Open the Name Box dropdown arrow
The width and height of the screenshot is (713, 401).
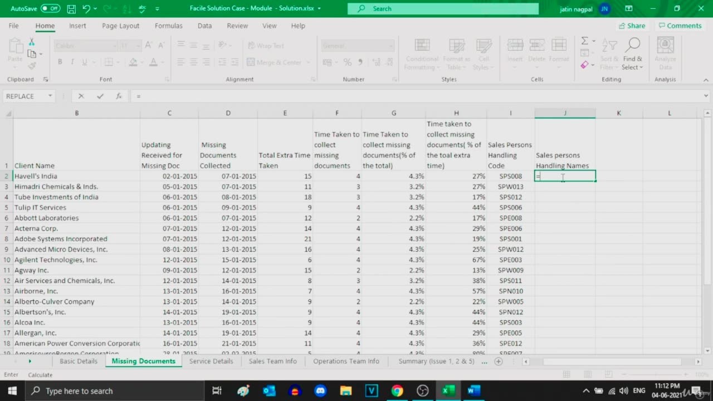click(50, 96)
